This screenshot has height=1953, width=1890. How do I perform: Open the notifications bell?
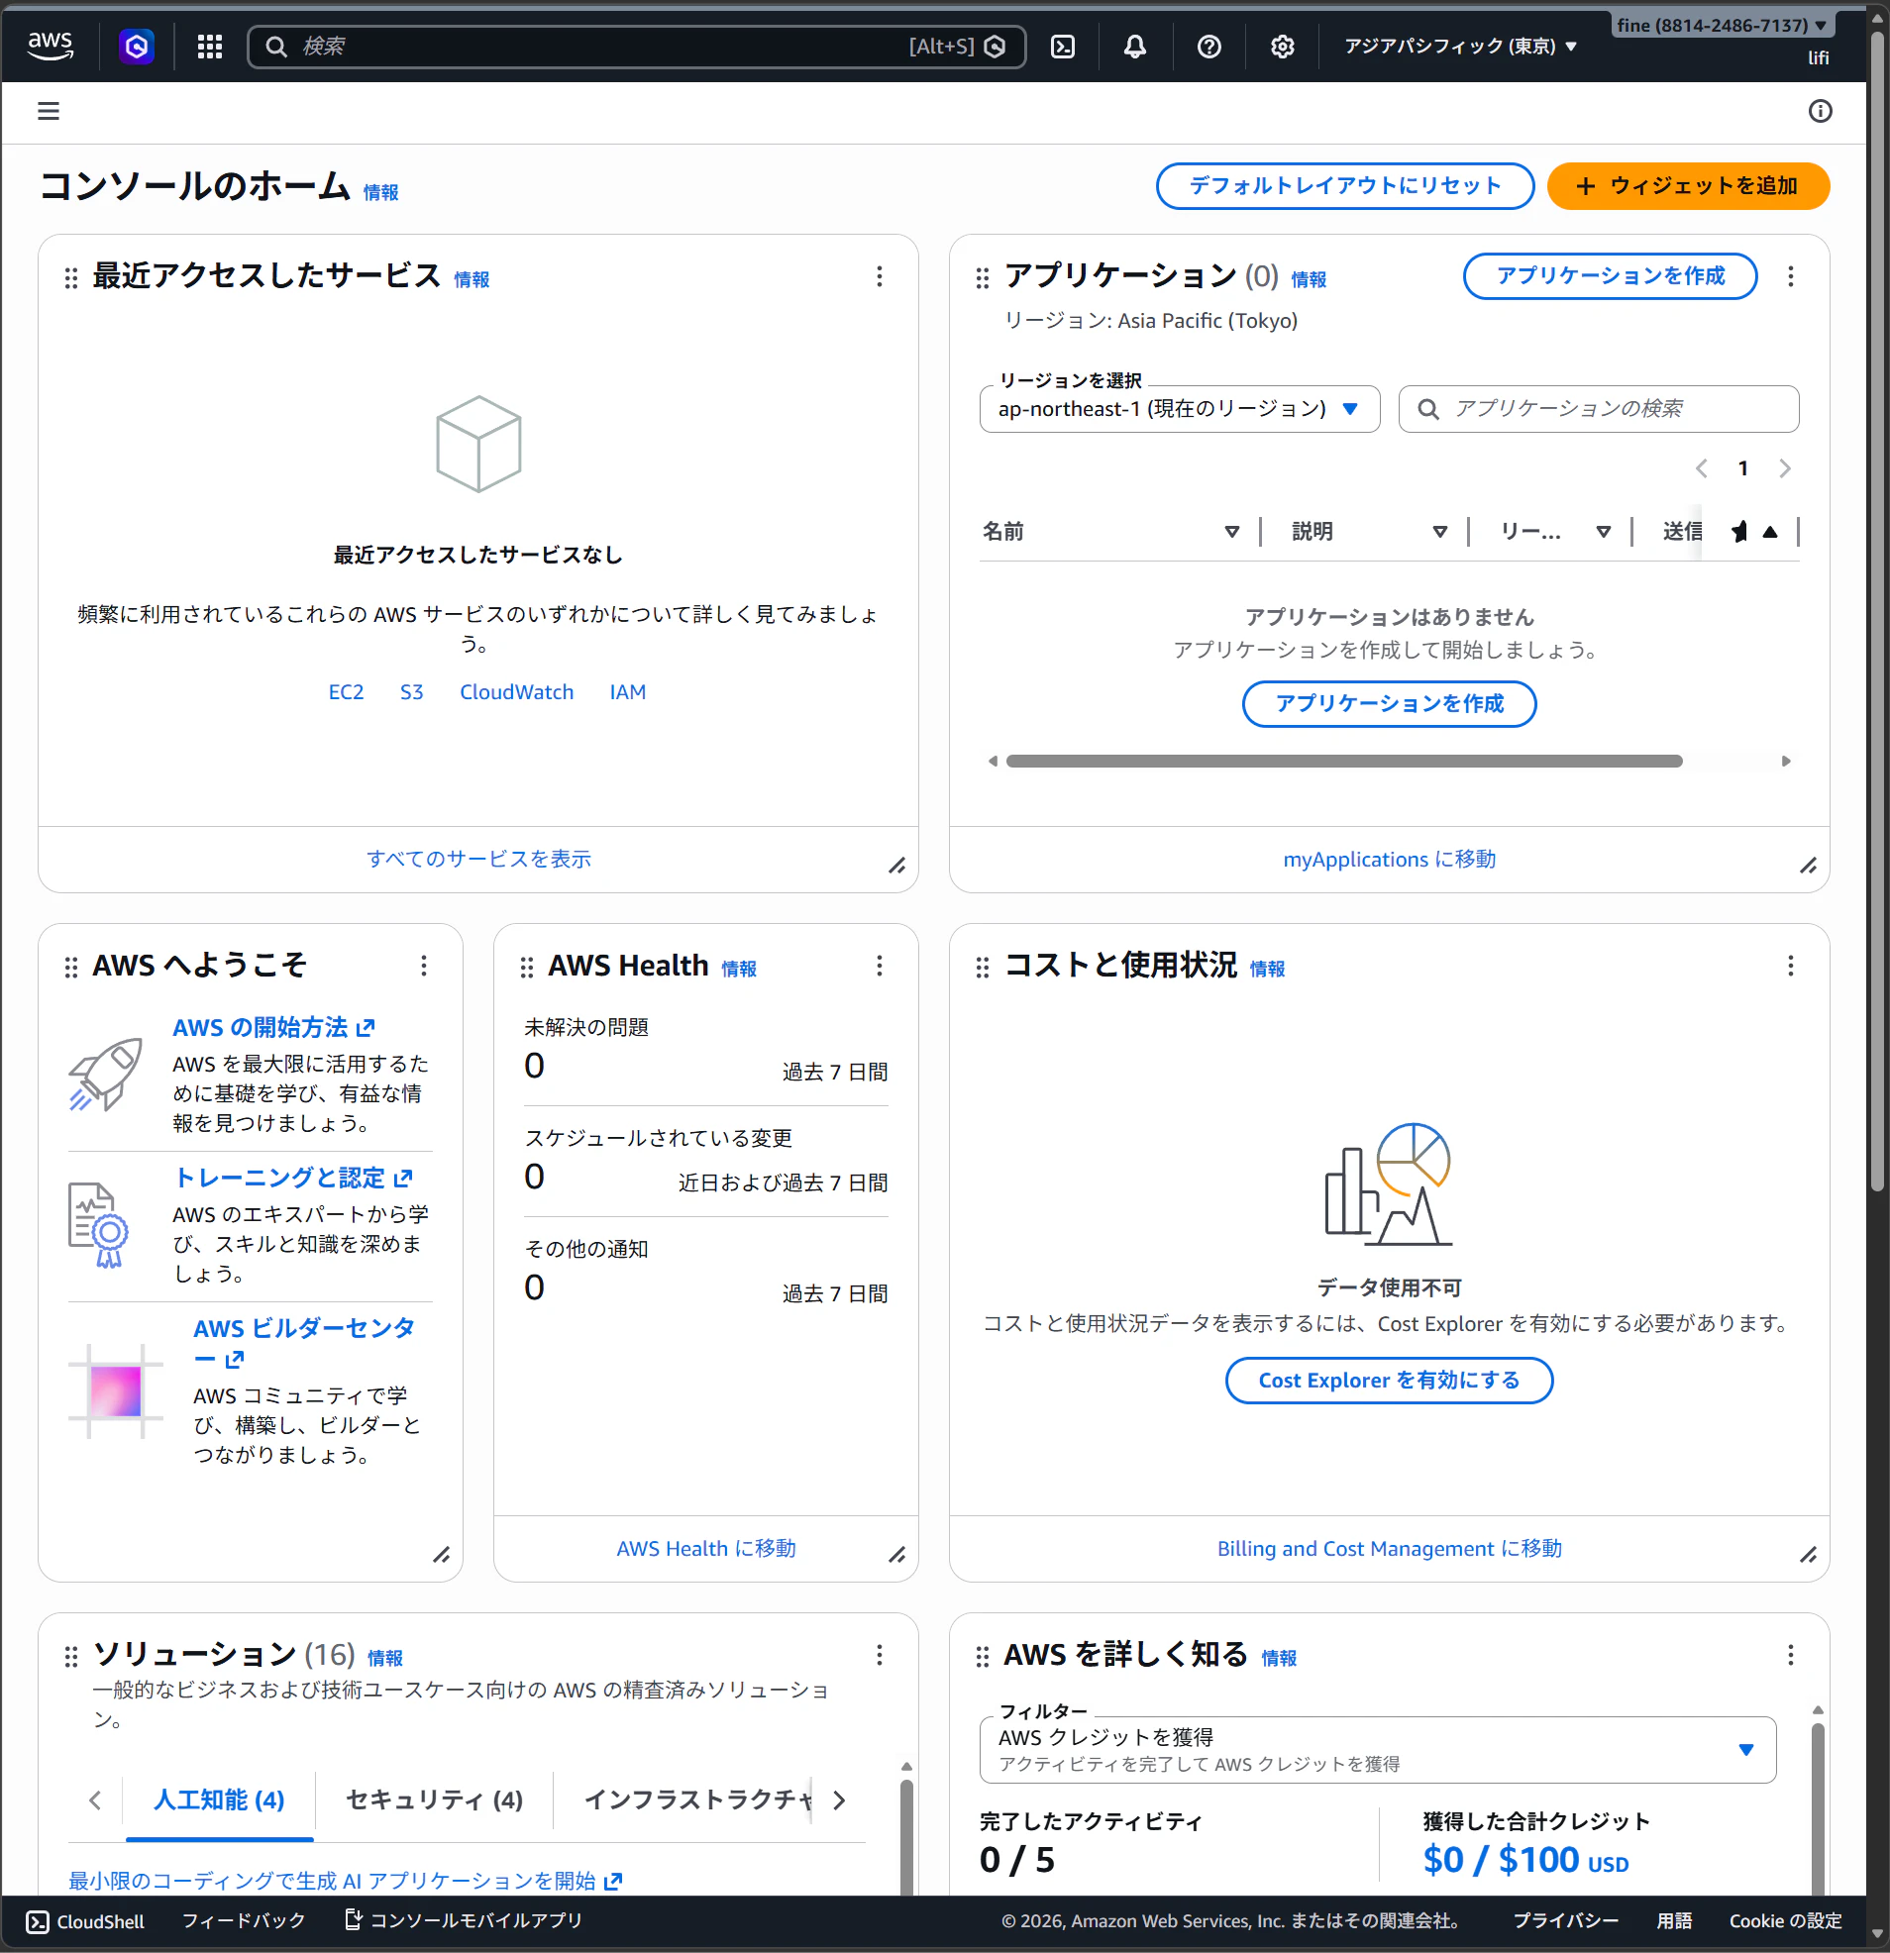pos(1134,46)
